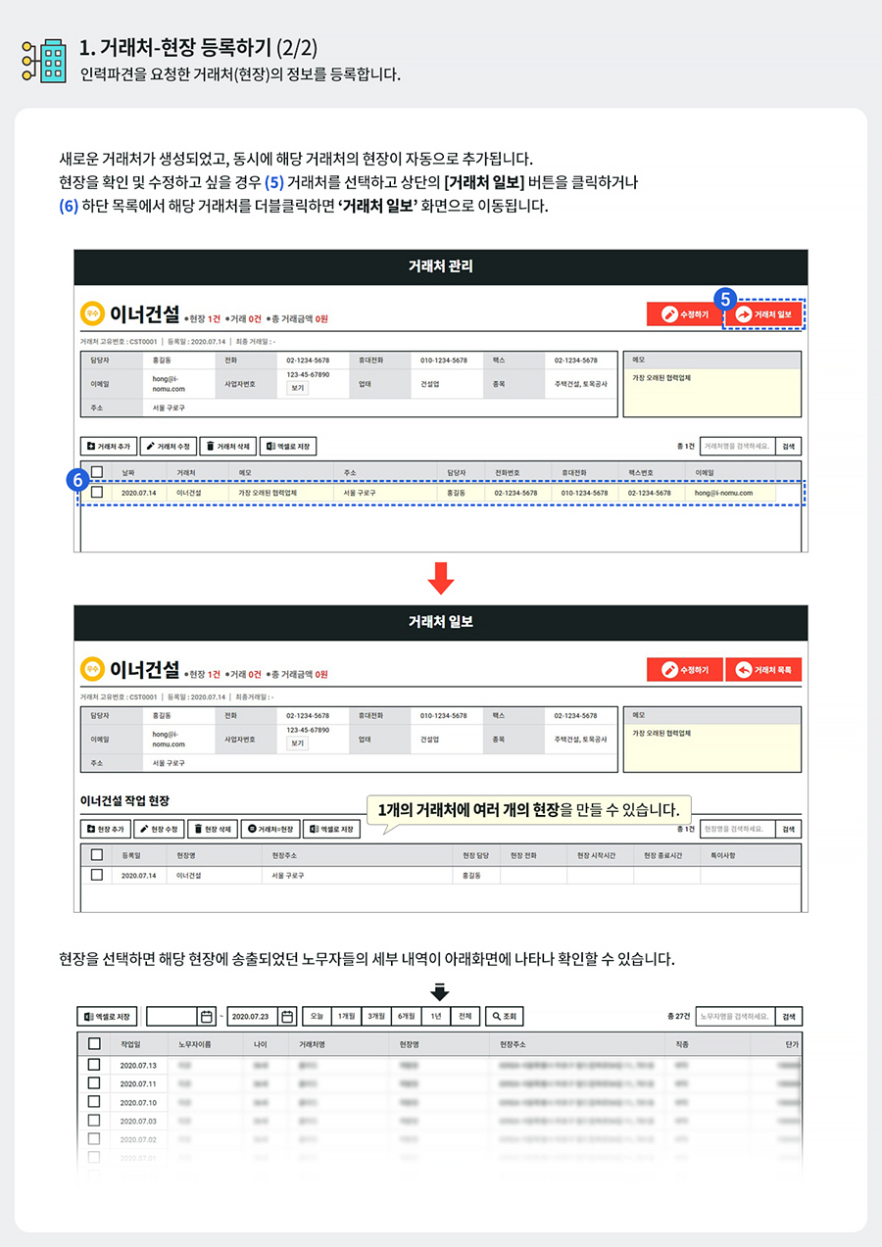882x1247 pixels.
Task: Select the 6개월 date range
Action: point(407,1016)
